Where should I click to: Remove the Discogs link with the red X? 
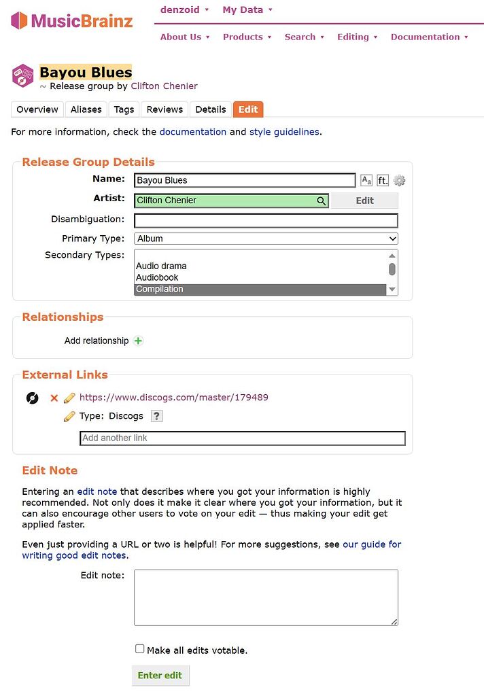[x=54, y=398]
